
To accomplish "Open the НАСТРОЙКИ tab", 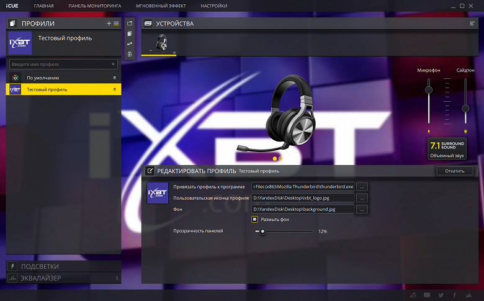I will pos(214,6).
